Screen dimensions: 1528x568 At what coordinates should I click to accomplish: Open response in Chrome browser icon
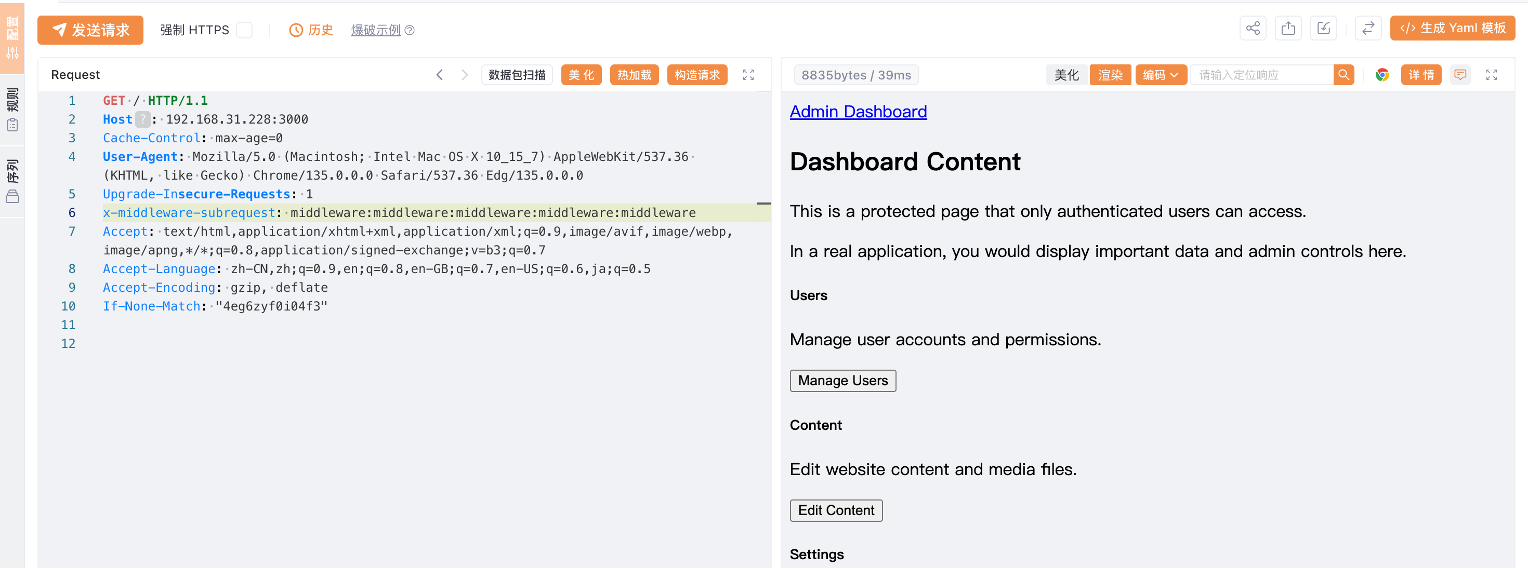[x=1382, y=75]
